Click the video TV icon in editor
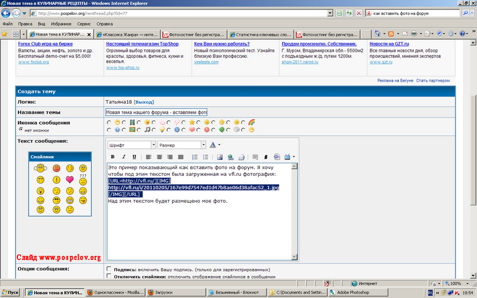The width and height of the screenshot is (477, 298). coord(287,157)
